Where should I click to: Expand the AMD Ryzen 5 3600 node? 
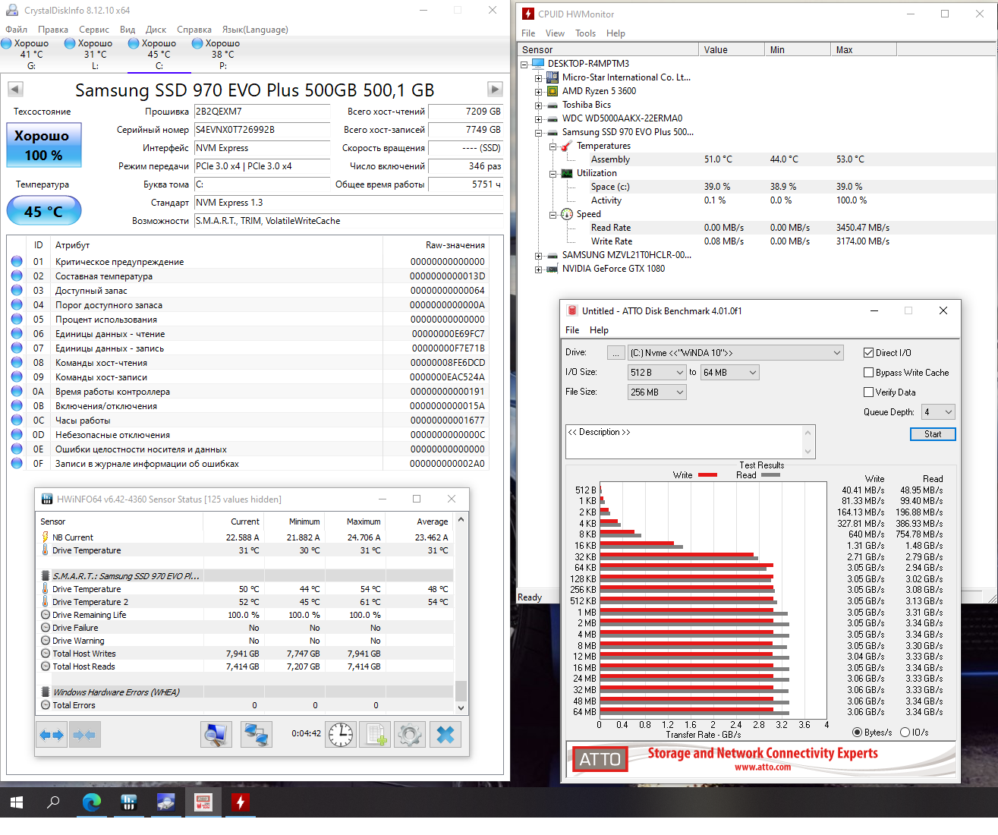[538, 92]
